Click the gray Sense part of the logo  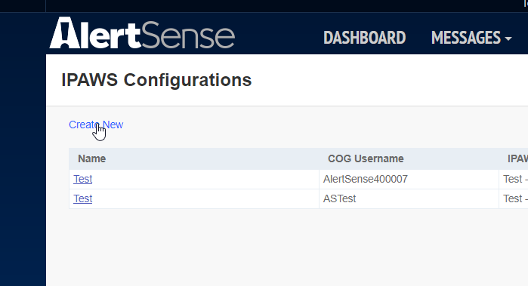188,35
